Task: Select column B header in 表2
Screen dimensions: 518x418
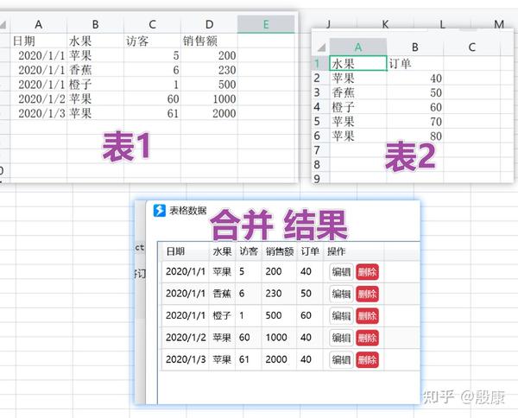Action: click(415, 47)
